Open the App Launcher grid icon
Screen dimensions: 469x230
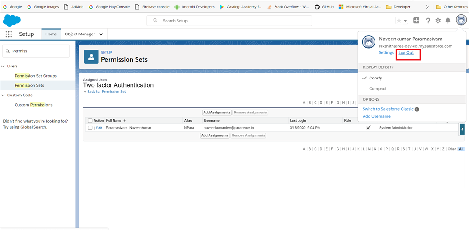pos(9,34)
